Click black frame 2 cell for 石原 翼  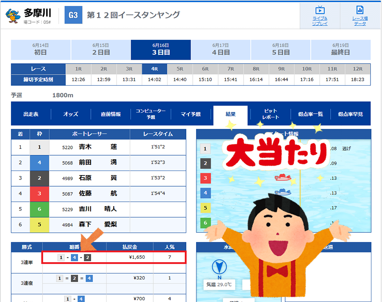coord(39,178)
